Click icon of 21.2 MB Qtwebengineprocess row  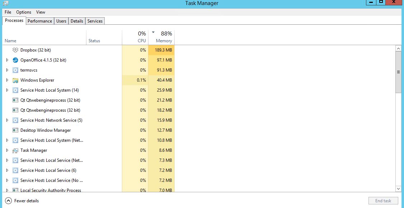coord(15,100)
